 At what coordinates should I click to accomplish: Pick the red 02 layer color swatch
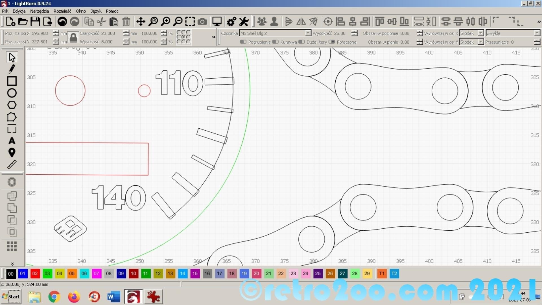tap(35, 273)
